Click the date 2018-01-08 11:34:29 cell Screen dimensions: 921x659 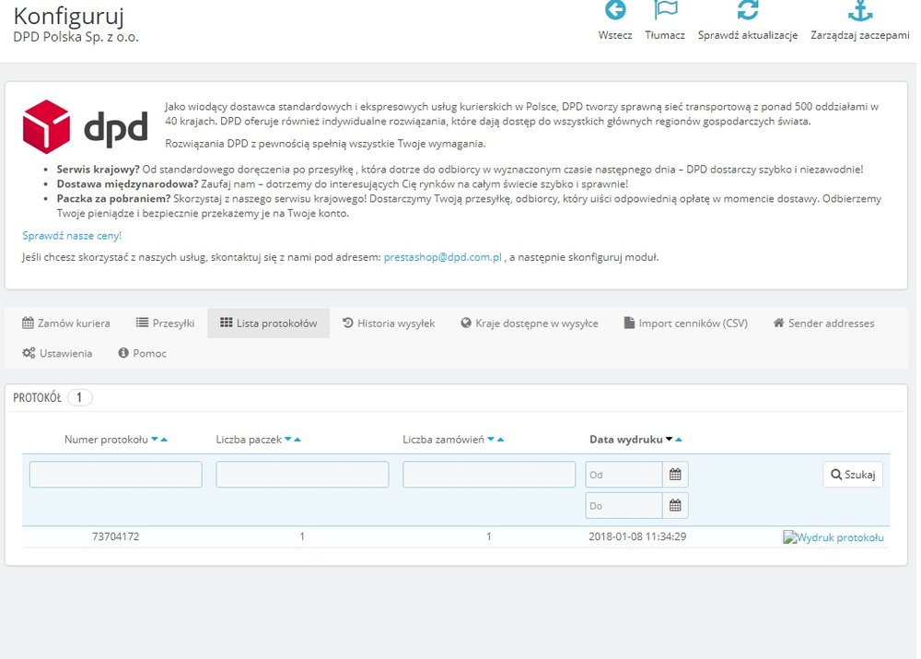click(x=637, y=536)
